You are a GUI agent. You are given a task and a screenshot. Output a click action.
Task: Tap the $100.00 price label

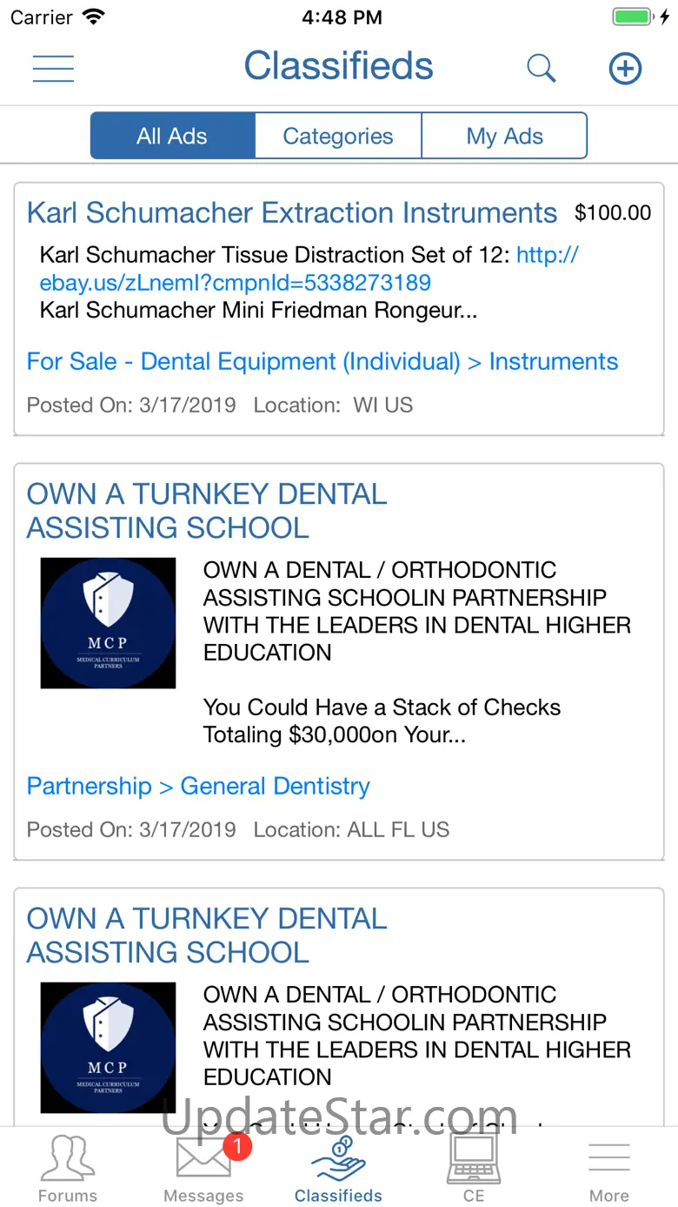pyautogui.click(x=613, y=213)
